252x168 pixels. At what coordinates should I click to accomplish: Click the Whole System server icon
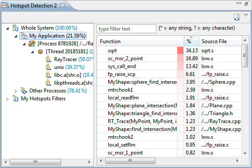[x=15, y=28]
